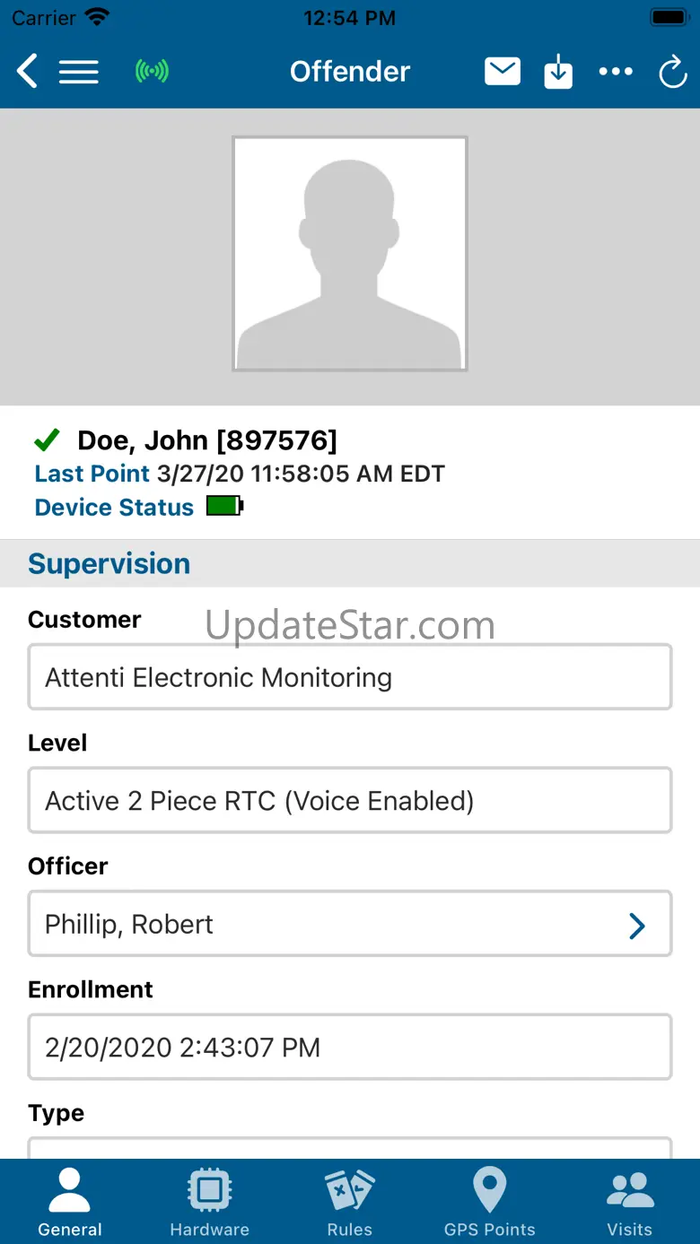Image resolution: width=700 pixels, height=1244 pixels.
Task: Tap the Last Point link
Action: pos(92,474)
